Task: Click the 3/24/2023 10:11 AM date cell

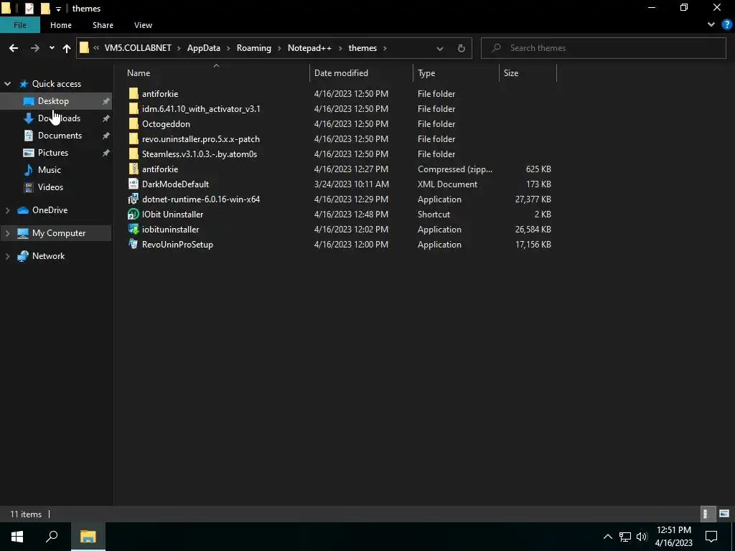Action: pos(351,184)
